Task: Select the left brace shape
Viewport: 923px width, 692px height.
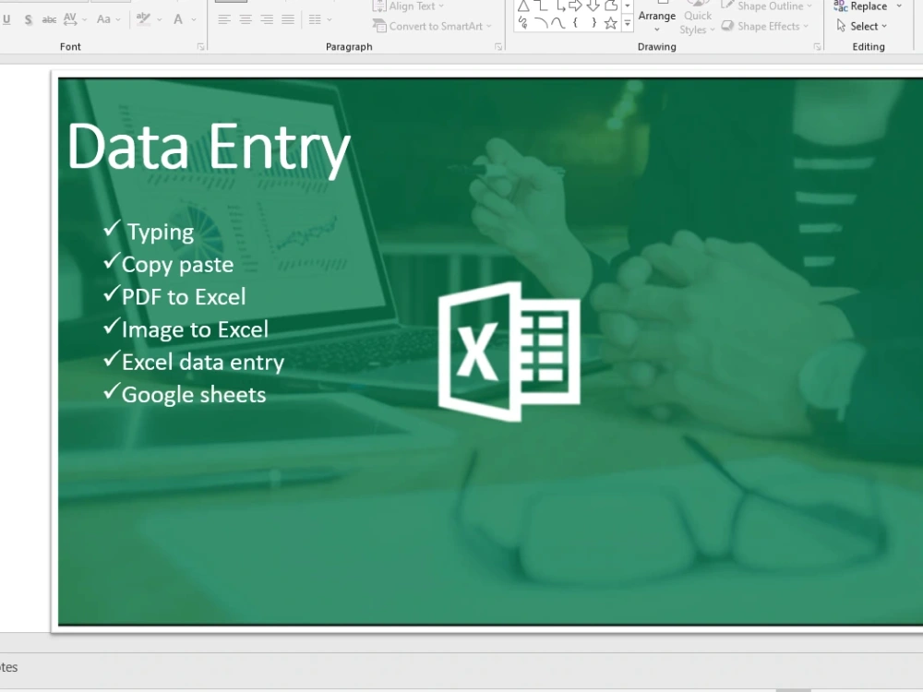Action: click(x=576, y=24)
